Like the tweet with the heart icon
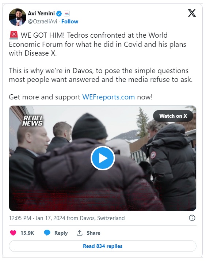 [13, 233]
